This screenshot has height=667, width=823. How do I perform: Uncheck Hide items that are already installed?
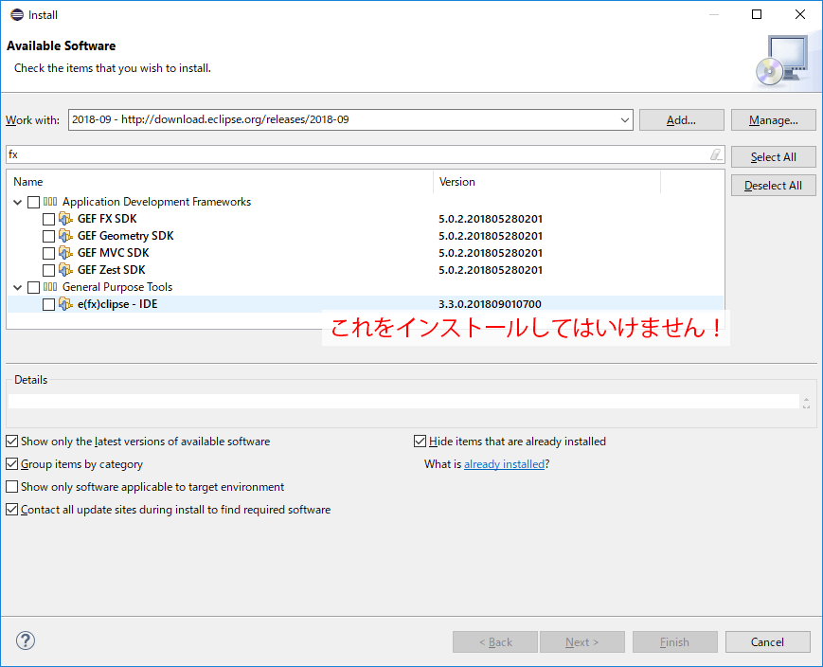420,442
